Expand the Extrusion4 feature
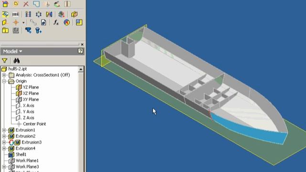The image size is (306, 172). coord(4,149)
